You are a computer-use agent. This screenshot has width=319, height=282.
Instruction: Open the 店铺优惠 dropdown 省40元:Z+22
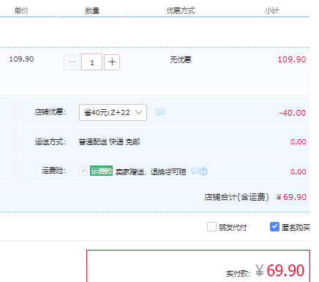tap(113, 112)
